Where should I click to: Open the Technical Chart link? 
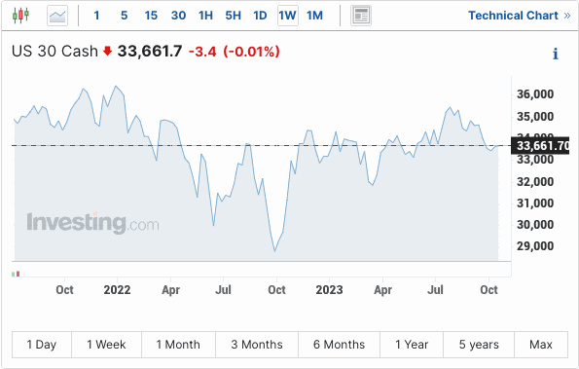520,16
